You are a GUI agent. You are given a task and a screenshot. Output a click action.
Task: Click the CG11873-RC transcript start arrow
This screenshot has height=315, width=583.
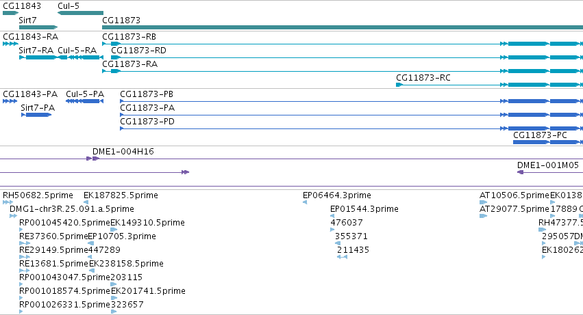click(x=399, y=85)
